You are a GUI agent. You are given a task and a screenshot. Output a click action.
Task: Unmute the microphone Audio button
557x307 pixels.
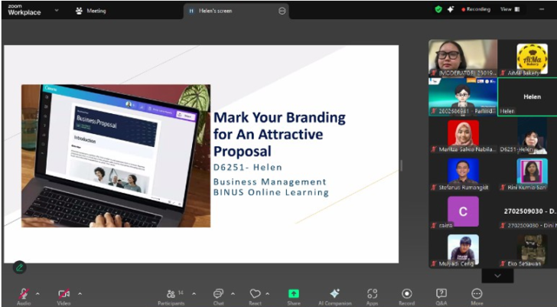[x=24, y=294]
